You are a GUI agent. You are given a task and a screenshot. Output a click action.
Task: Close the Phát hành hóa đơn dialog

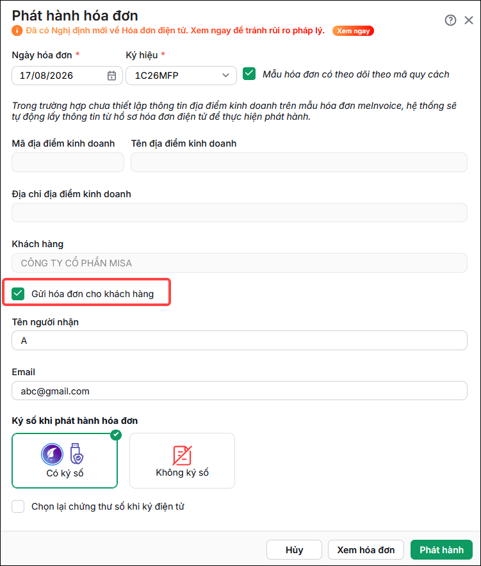(x=469, y=20)
